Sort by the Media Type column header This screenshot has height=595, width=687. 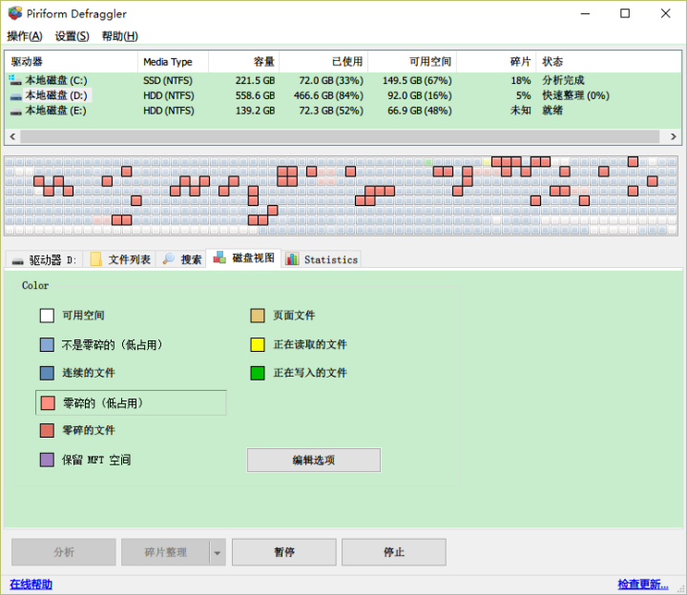point(173,62)
